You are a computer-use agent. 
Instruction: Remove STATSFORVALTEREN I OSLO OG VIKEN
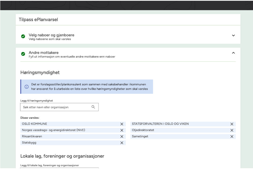tap(232, 124)
